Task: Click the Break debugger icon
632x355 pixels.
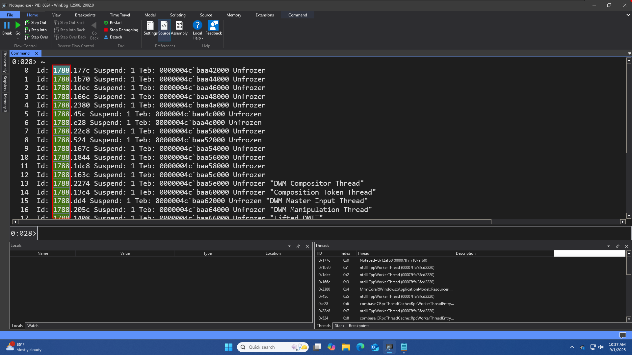Action: coord(7,25)
